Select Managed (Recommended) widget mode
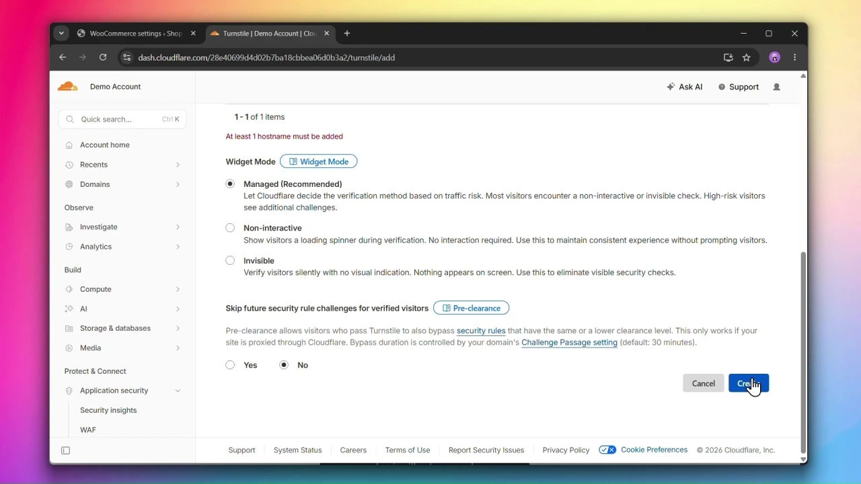 click(230, 184)
